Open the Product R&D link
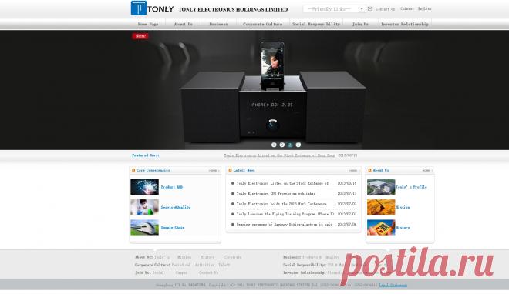 click(172, 187)
